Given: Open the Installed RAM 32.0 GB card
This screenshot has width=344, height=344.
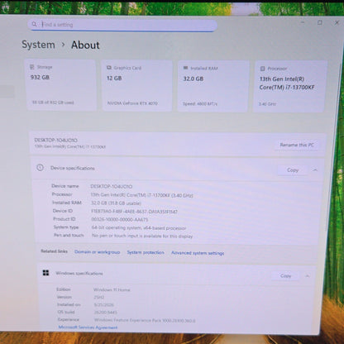Looking at the screenshot, I should tap(213, 86).
